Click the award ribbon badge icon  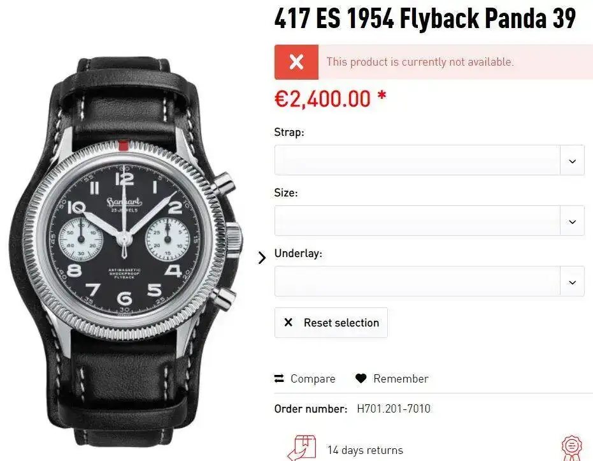click(572, 448)
